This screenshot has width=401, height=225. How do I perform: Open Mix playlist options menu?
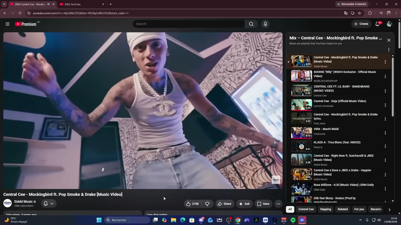tap(389, 50)
